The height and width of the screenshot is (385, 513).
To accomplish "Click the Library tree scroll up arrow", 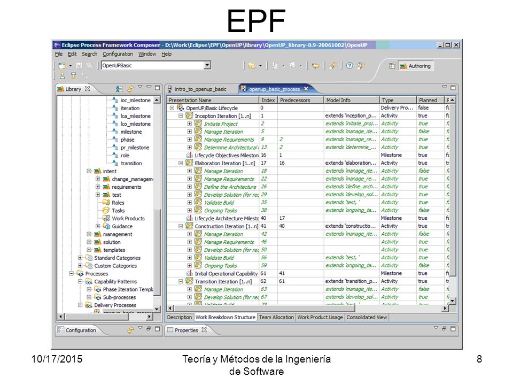I will (x=157, y=100).
